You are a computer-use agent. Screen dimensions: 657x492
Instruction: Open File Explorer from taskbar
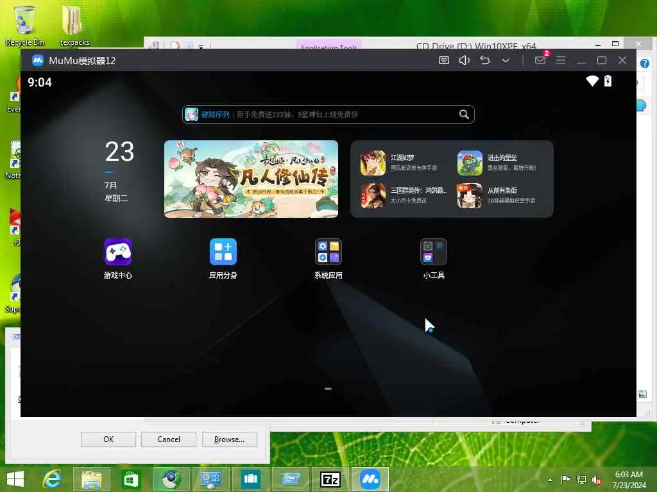coord(92,479)
